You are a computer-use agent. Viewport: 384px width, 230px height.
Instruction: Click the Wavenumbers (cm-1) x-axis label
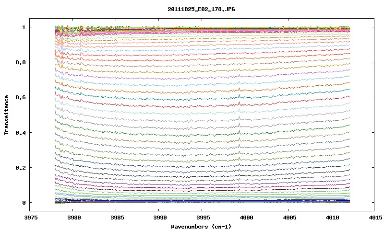(201, 227)
